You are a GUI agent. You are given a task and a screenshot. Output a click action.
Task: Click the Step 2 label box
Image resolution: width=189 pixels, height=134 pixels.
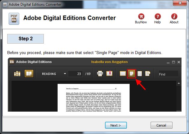point(25,39)
